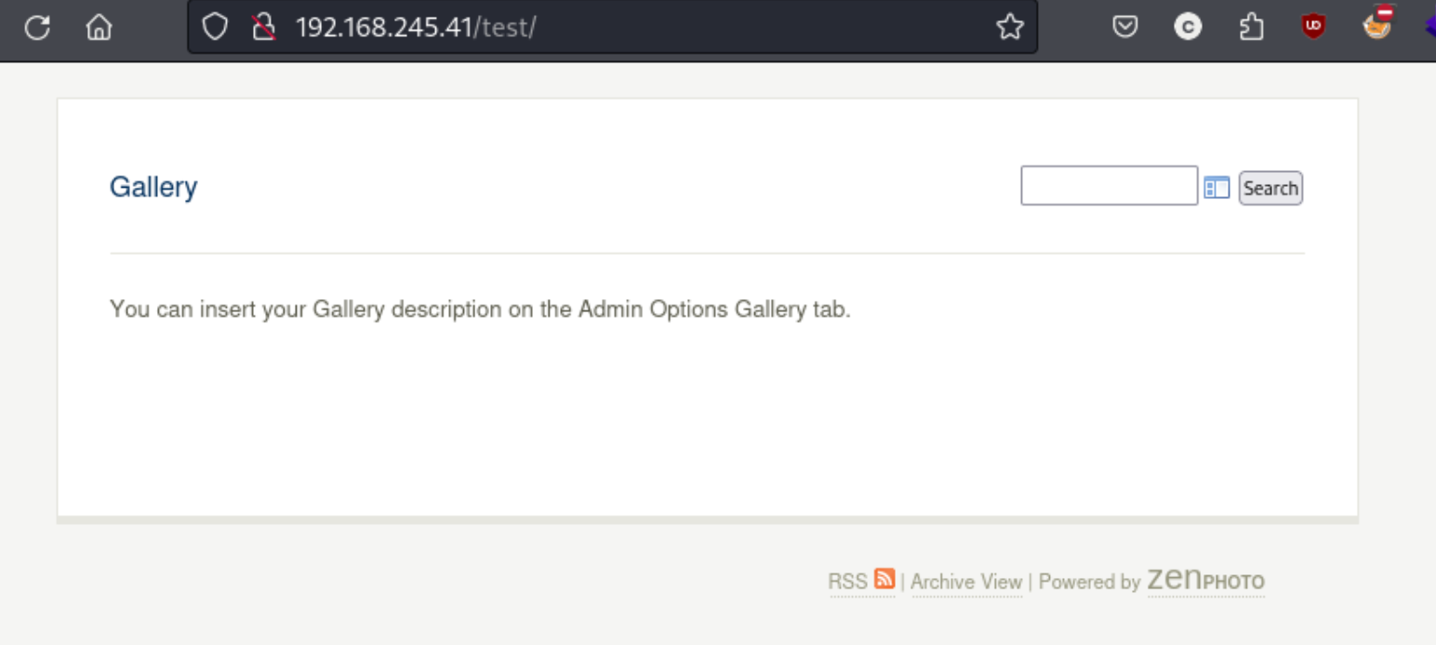1436x645 pixels.
Task: Visit the Zenphoto logo link
Action: [1205, 580]
